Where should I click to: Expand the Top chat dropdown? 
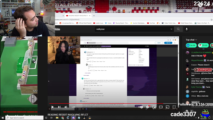pos(191,40)
